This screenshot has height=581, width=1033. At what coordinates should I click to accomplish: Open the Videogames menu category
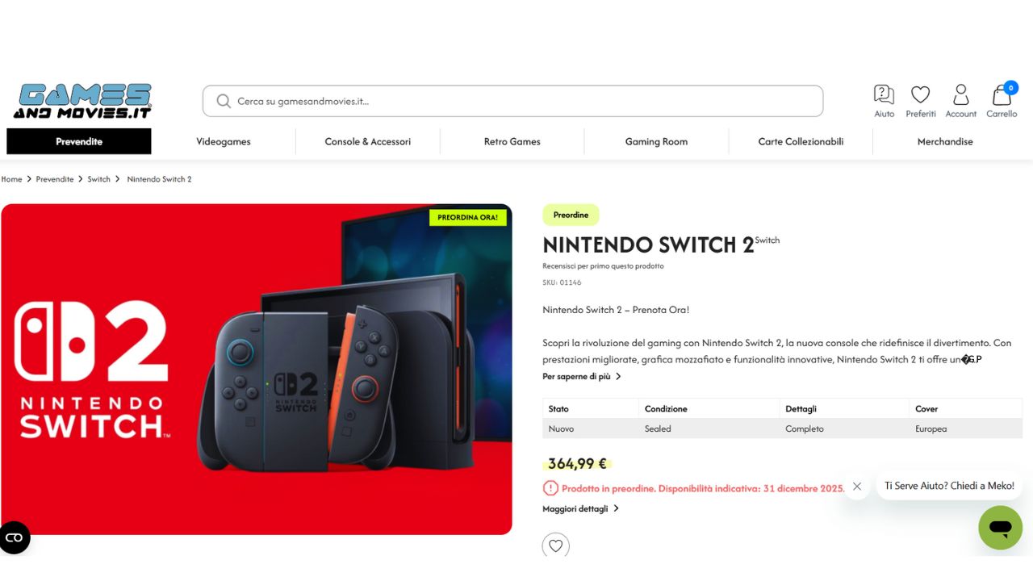[x=224, y=141]
